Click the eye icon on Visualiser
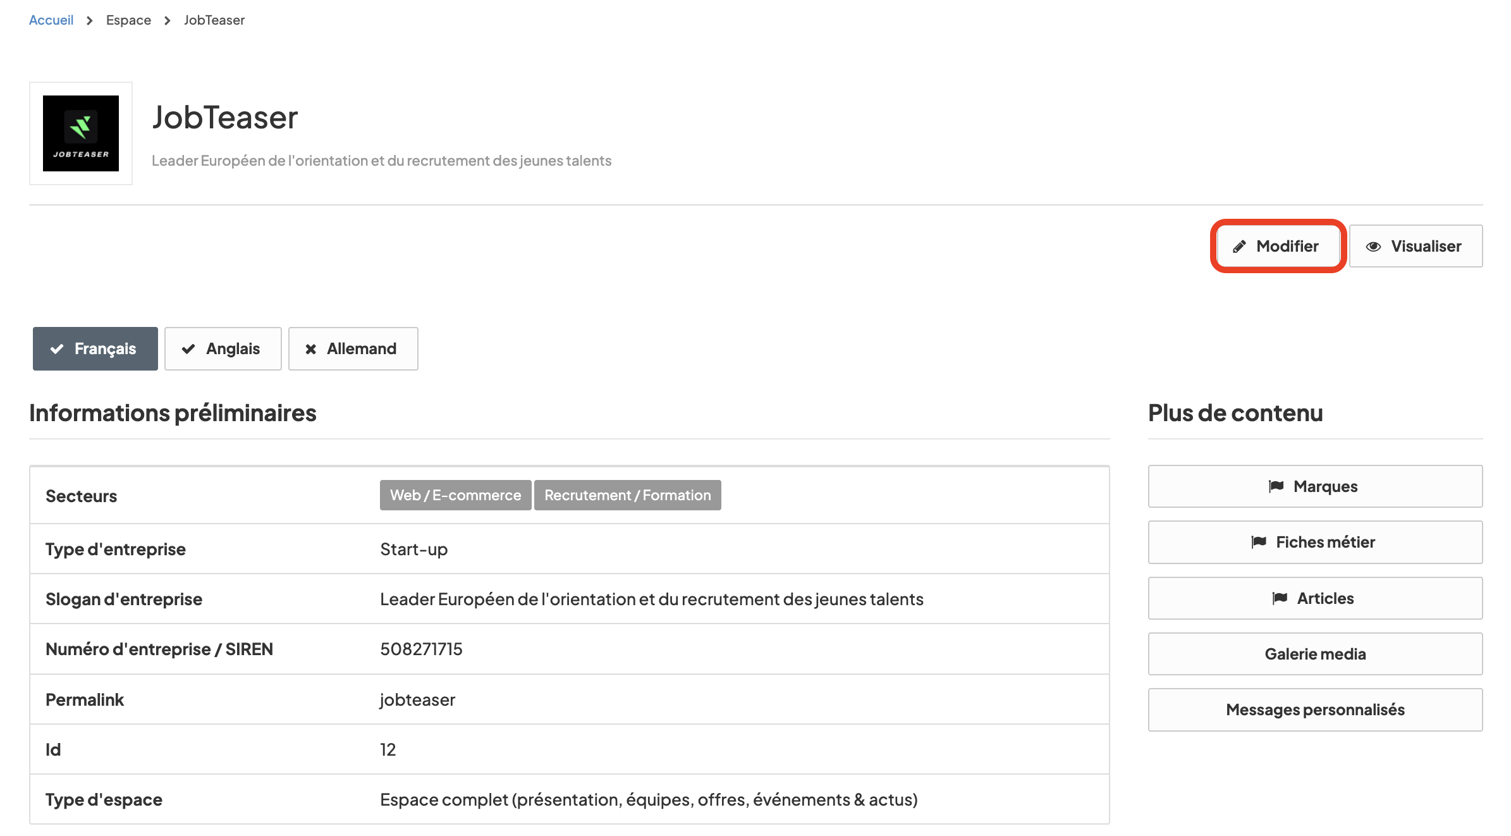 coord(1373,247)
